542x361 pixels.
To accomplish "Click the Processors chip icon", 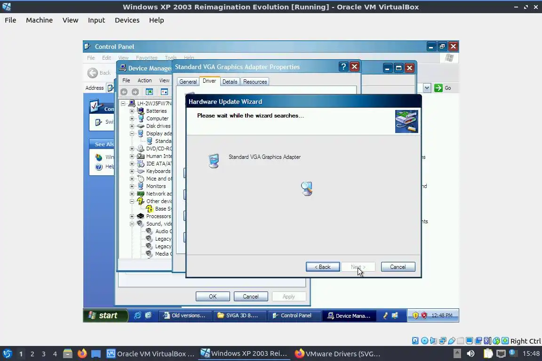I will (x=141, y=216).
